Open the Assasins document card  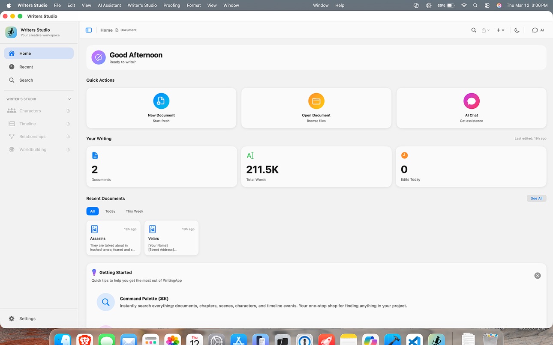pos(113,238)
